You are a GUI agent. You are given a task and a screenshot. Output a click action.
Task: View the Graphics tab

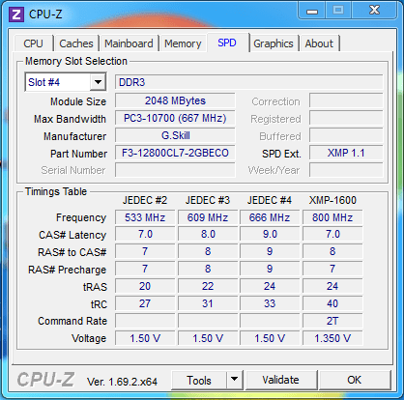point(274,43)
